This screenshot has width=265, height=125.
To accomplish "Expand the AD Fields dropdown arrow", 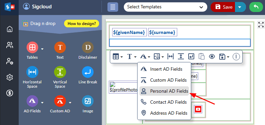I will click(x=42, y=103).
